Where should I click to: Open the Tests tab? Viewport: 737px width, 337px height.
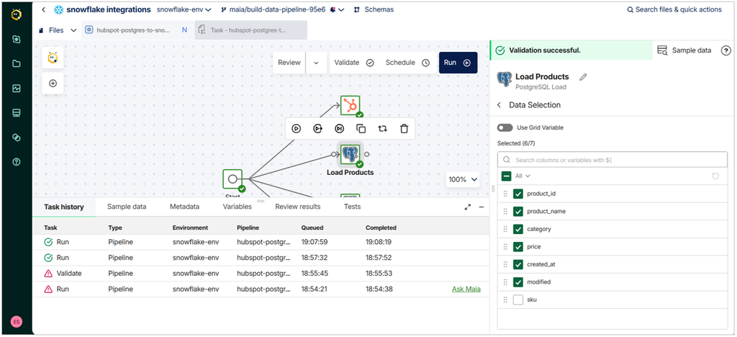pyautogui.click(x=352, y=207)
